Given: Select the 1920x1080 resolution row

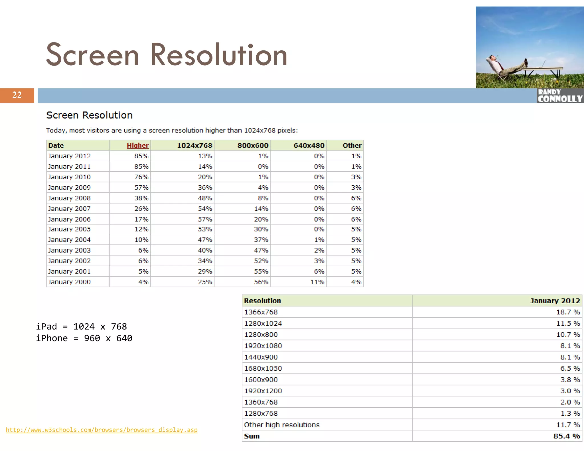Looking at the screenshot, I should pos(412,346).
